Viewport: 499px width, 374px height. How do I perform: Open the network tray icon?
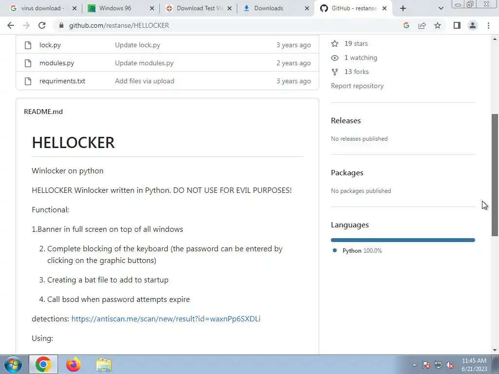point(438,365)
